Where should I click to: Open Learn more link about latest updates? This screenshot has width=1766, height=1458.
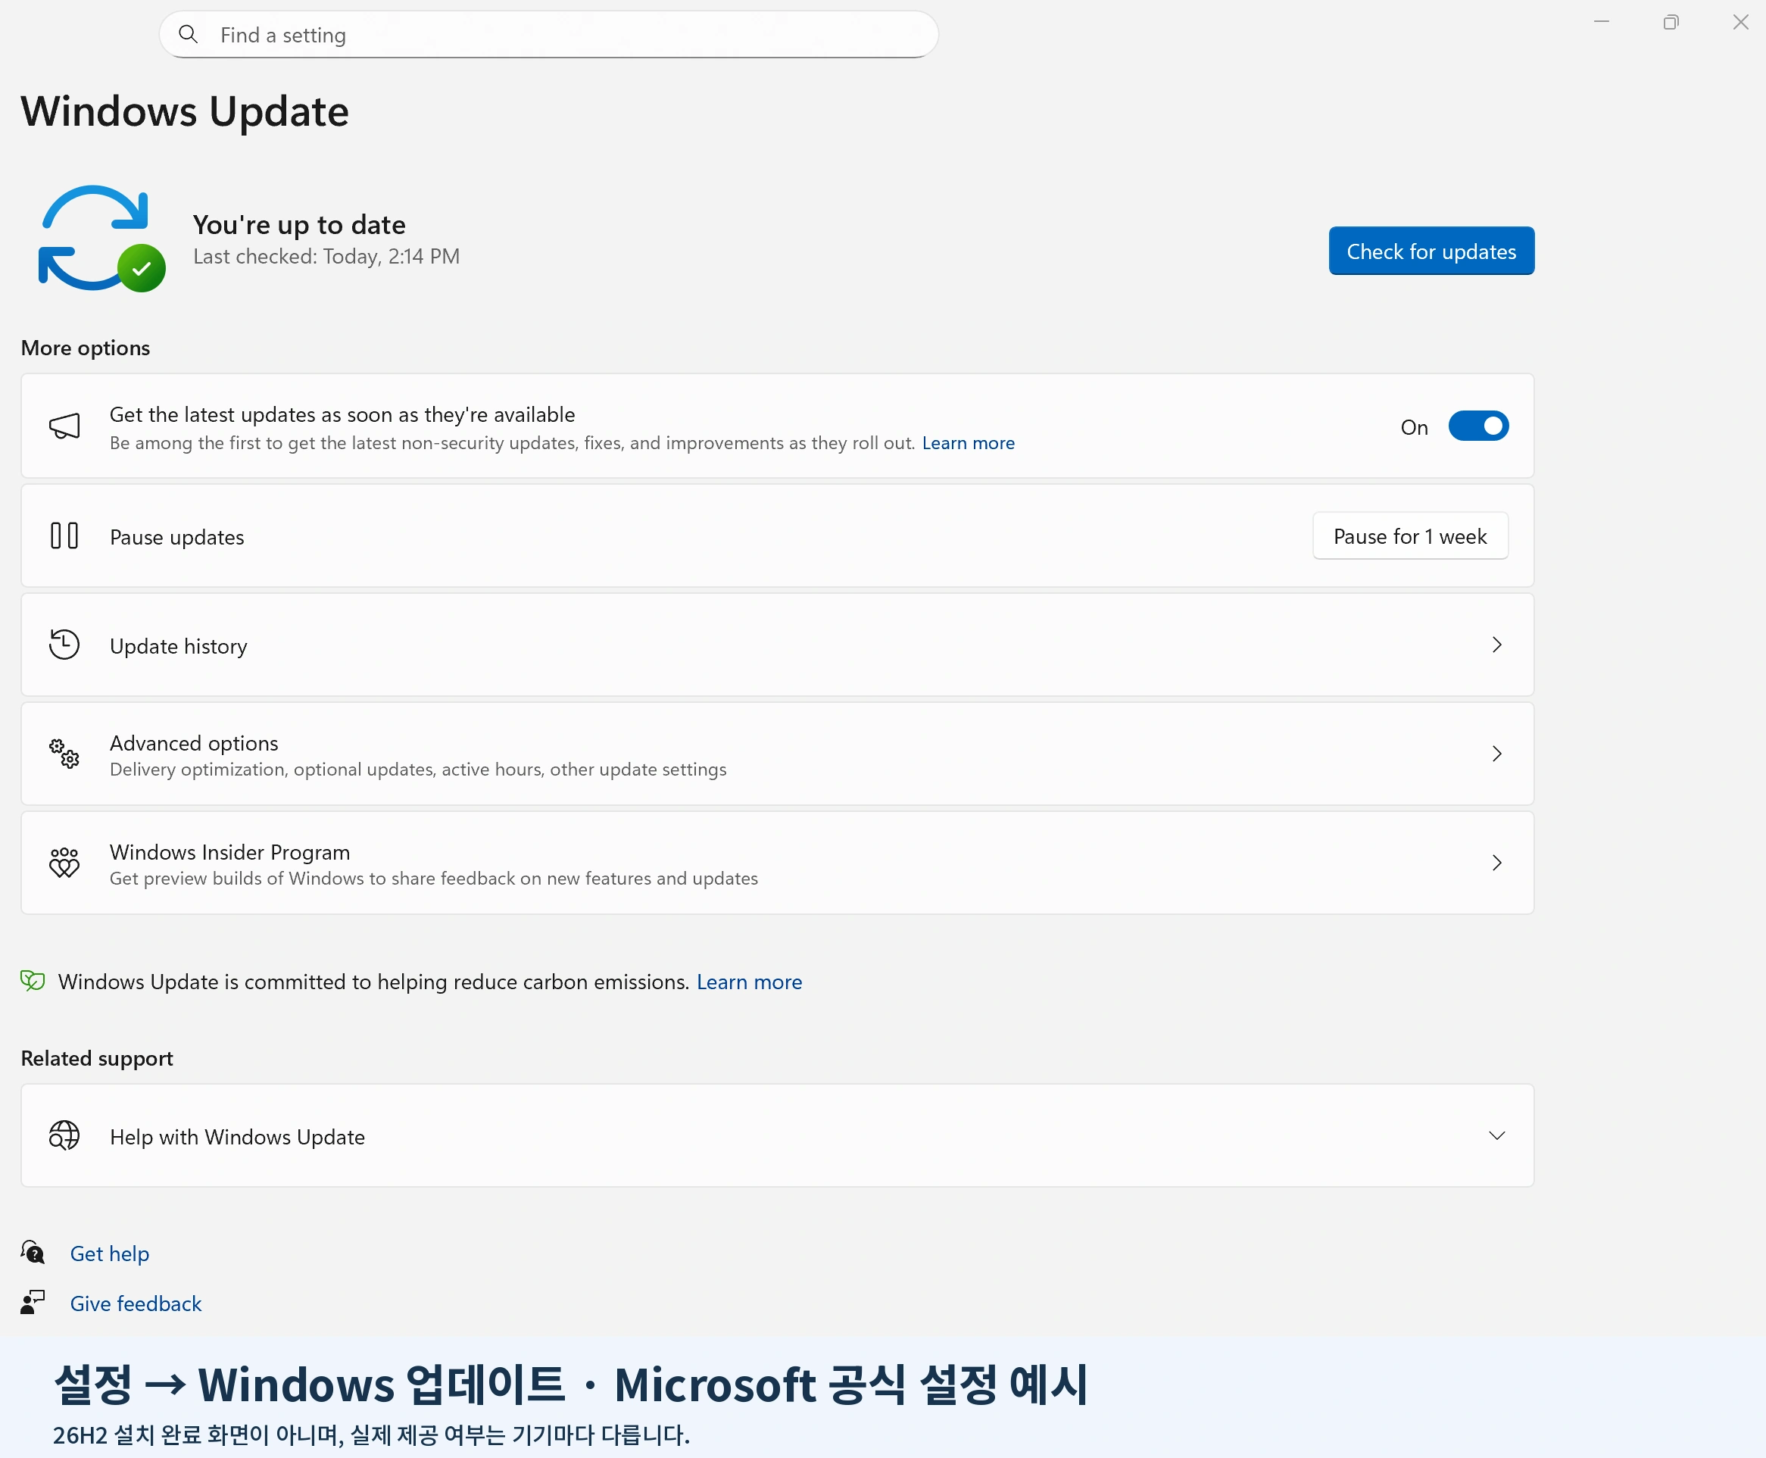click(969, 442)
